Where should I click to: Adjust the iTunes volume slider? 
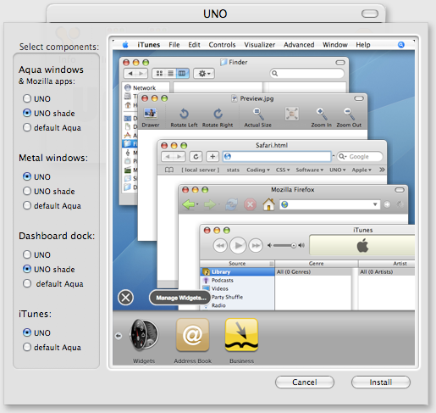point(285,245)
